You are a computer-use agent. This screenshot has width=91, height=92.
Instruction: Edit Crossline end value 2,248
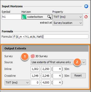coord(46,76)
